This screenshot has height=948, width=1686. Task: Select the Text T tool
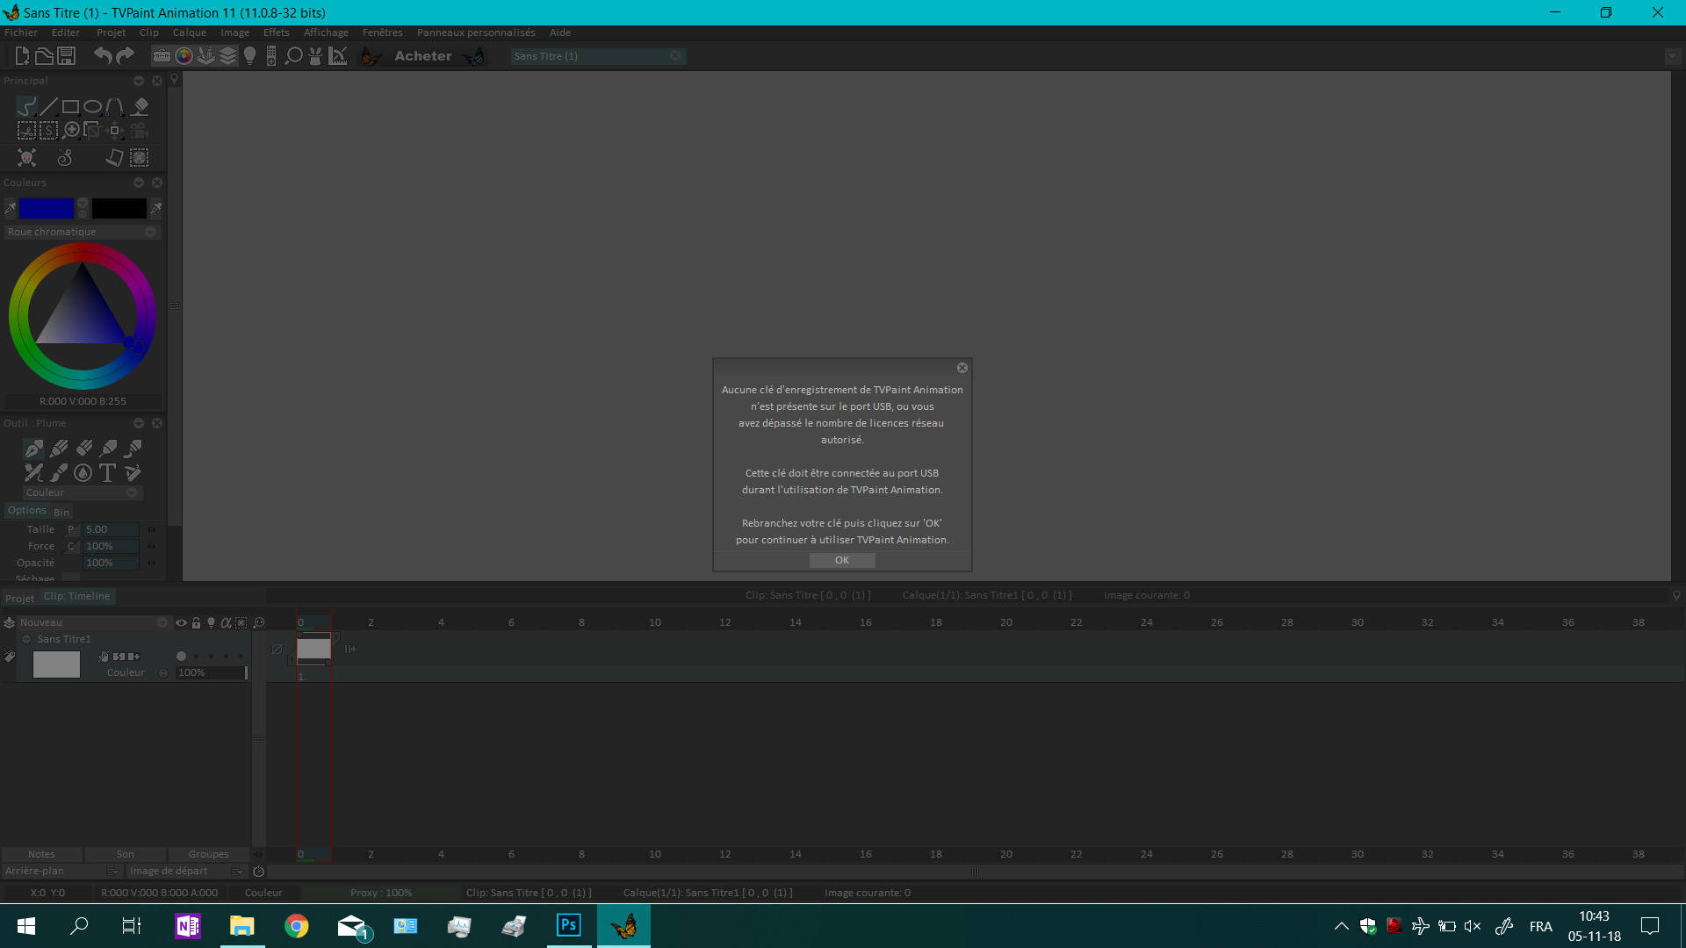coord(107,472)
